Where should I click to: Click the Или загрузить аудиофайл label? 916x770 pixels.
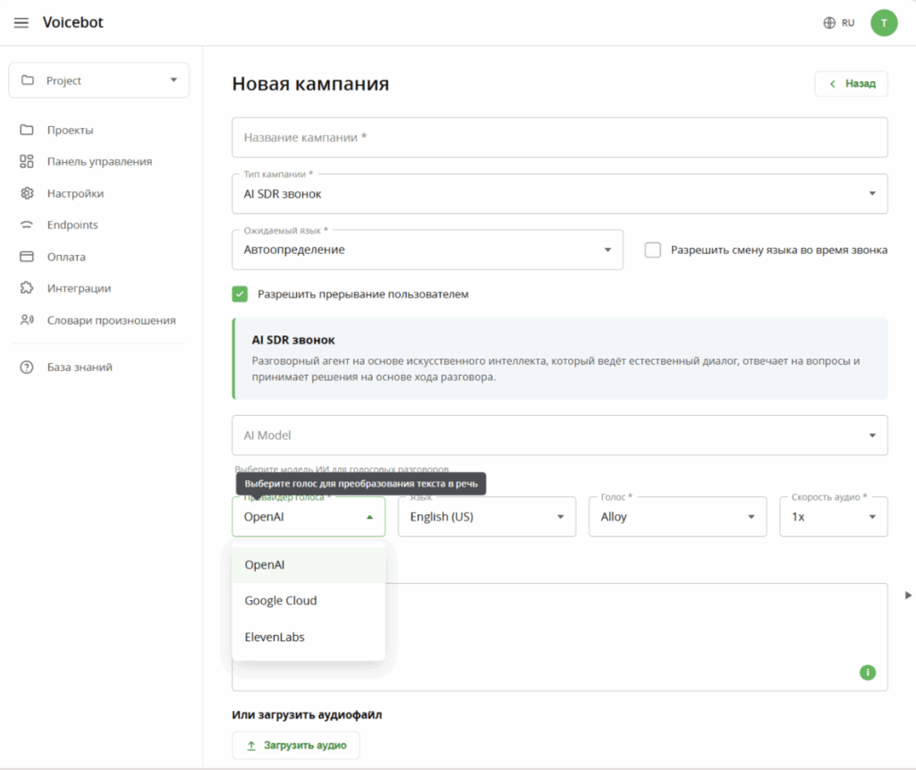click(x=307, y=715)
